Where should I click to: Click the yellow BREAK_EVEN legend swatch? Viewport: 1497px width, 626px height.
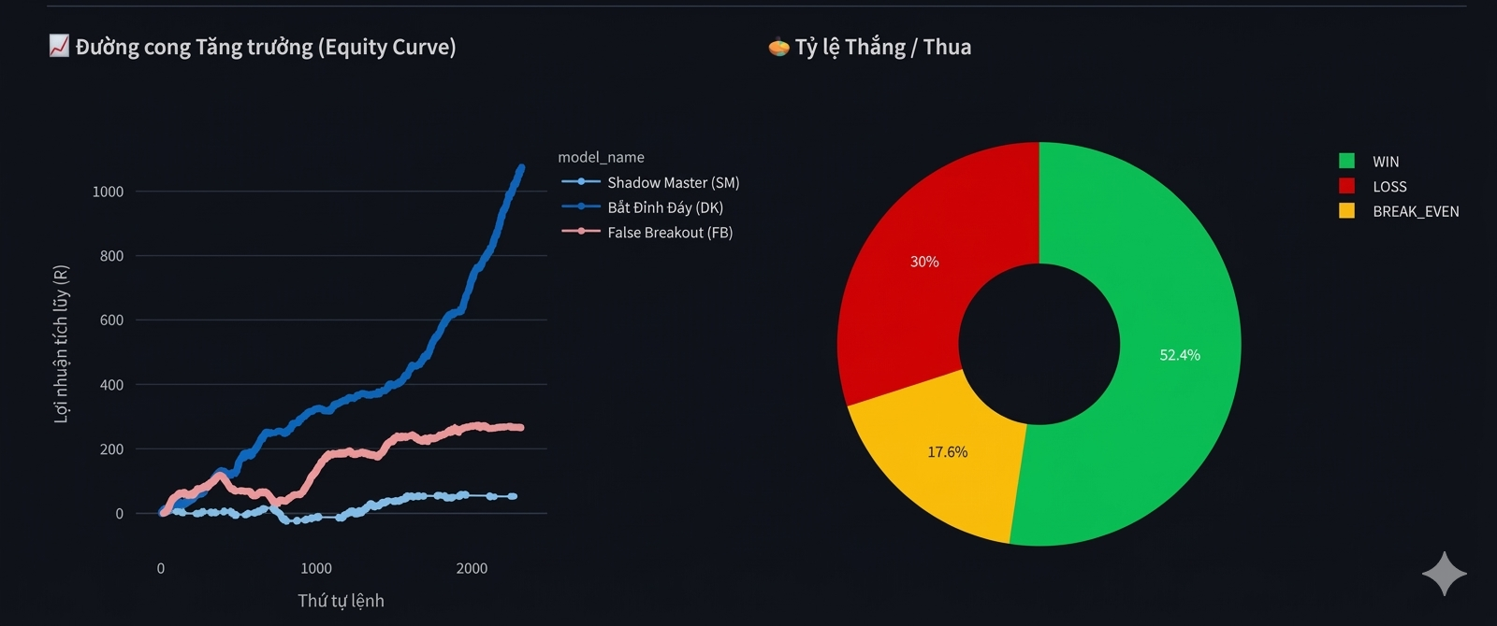tap(1346, 210)
